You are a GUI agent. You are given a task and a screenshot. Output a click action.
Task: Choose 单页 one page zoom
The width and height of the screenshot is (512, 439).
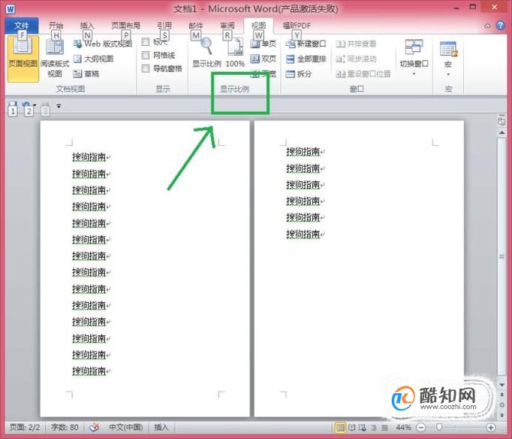coord(264,44)
